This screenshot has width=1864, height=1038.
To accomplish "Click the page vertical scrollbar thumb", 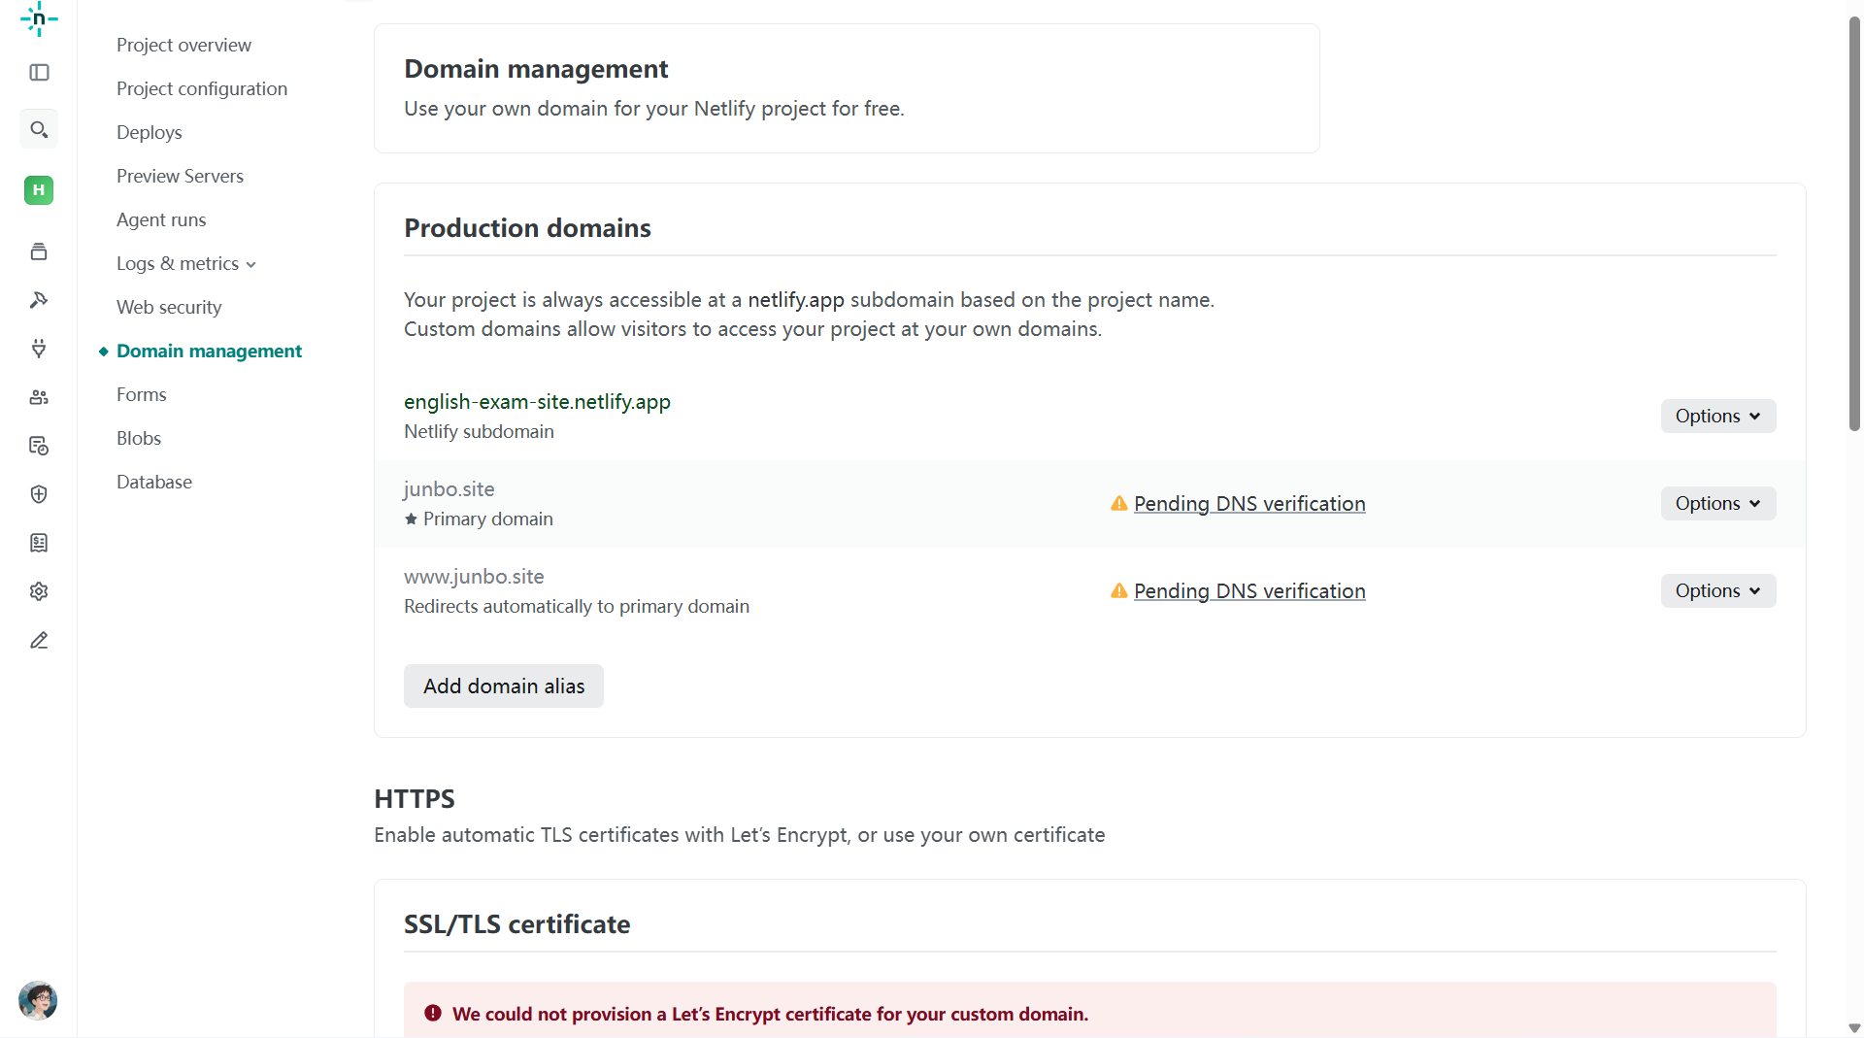I will [x=1854, y=223].
